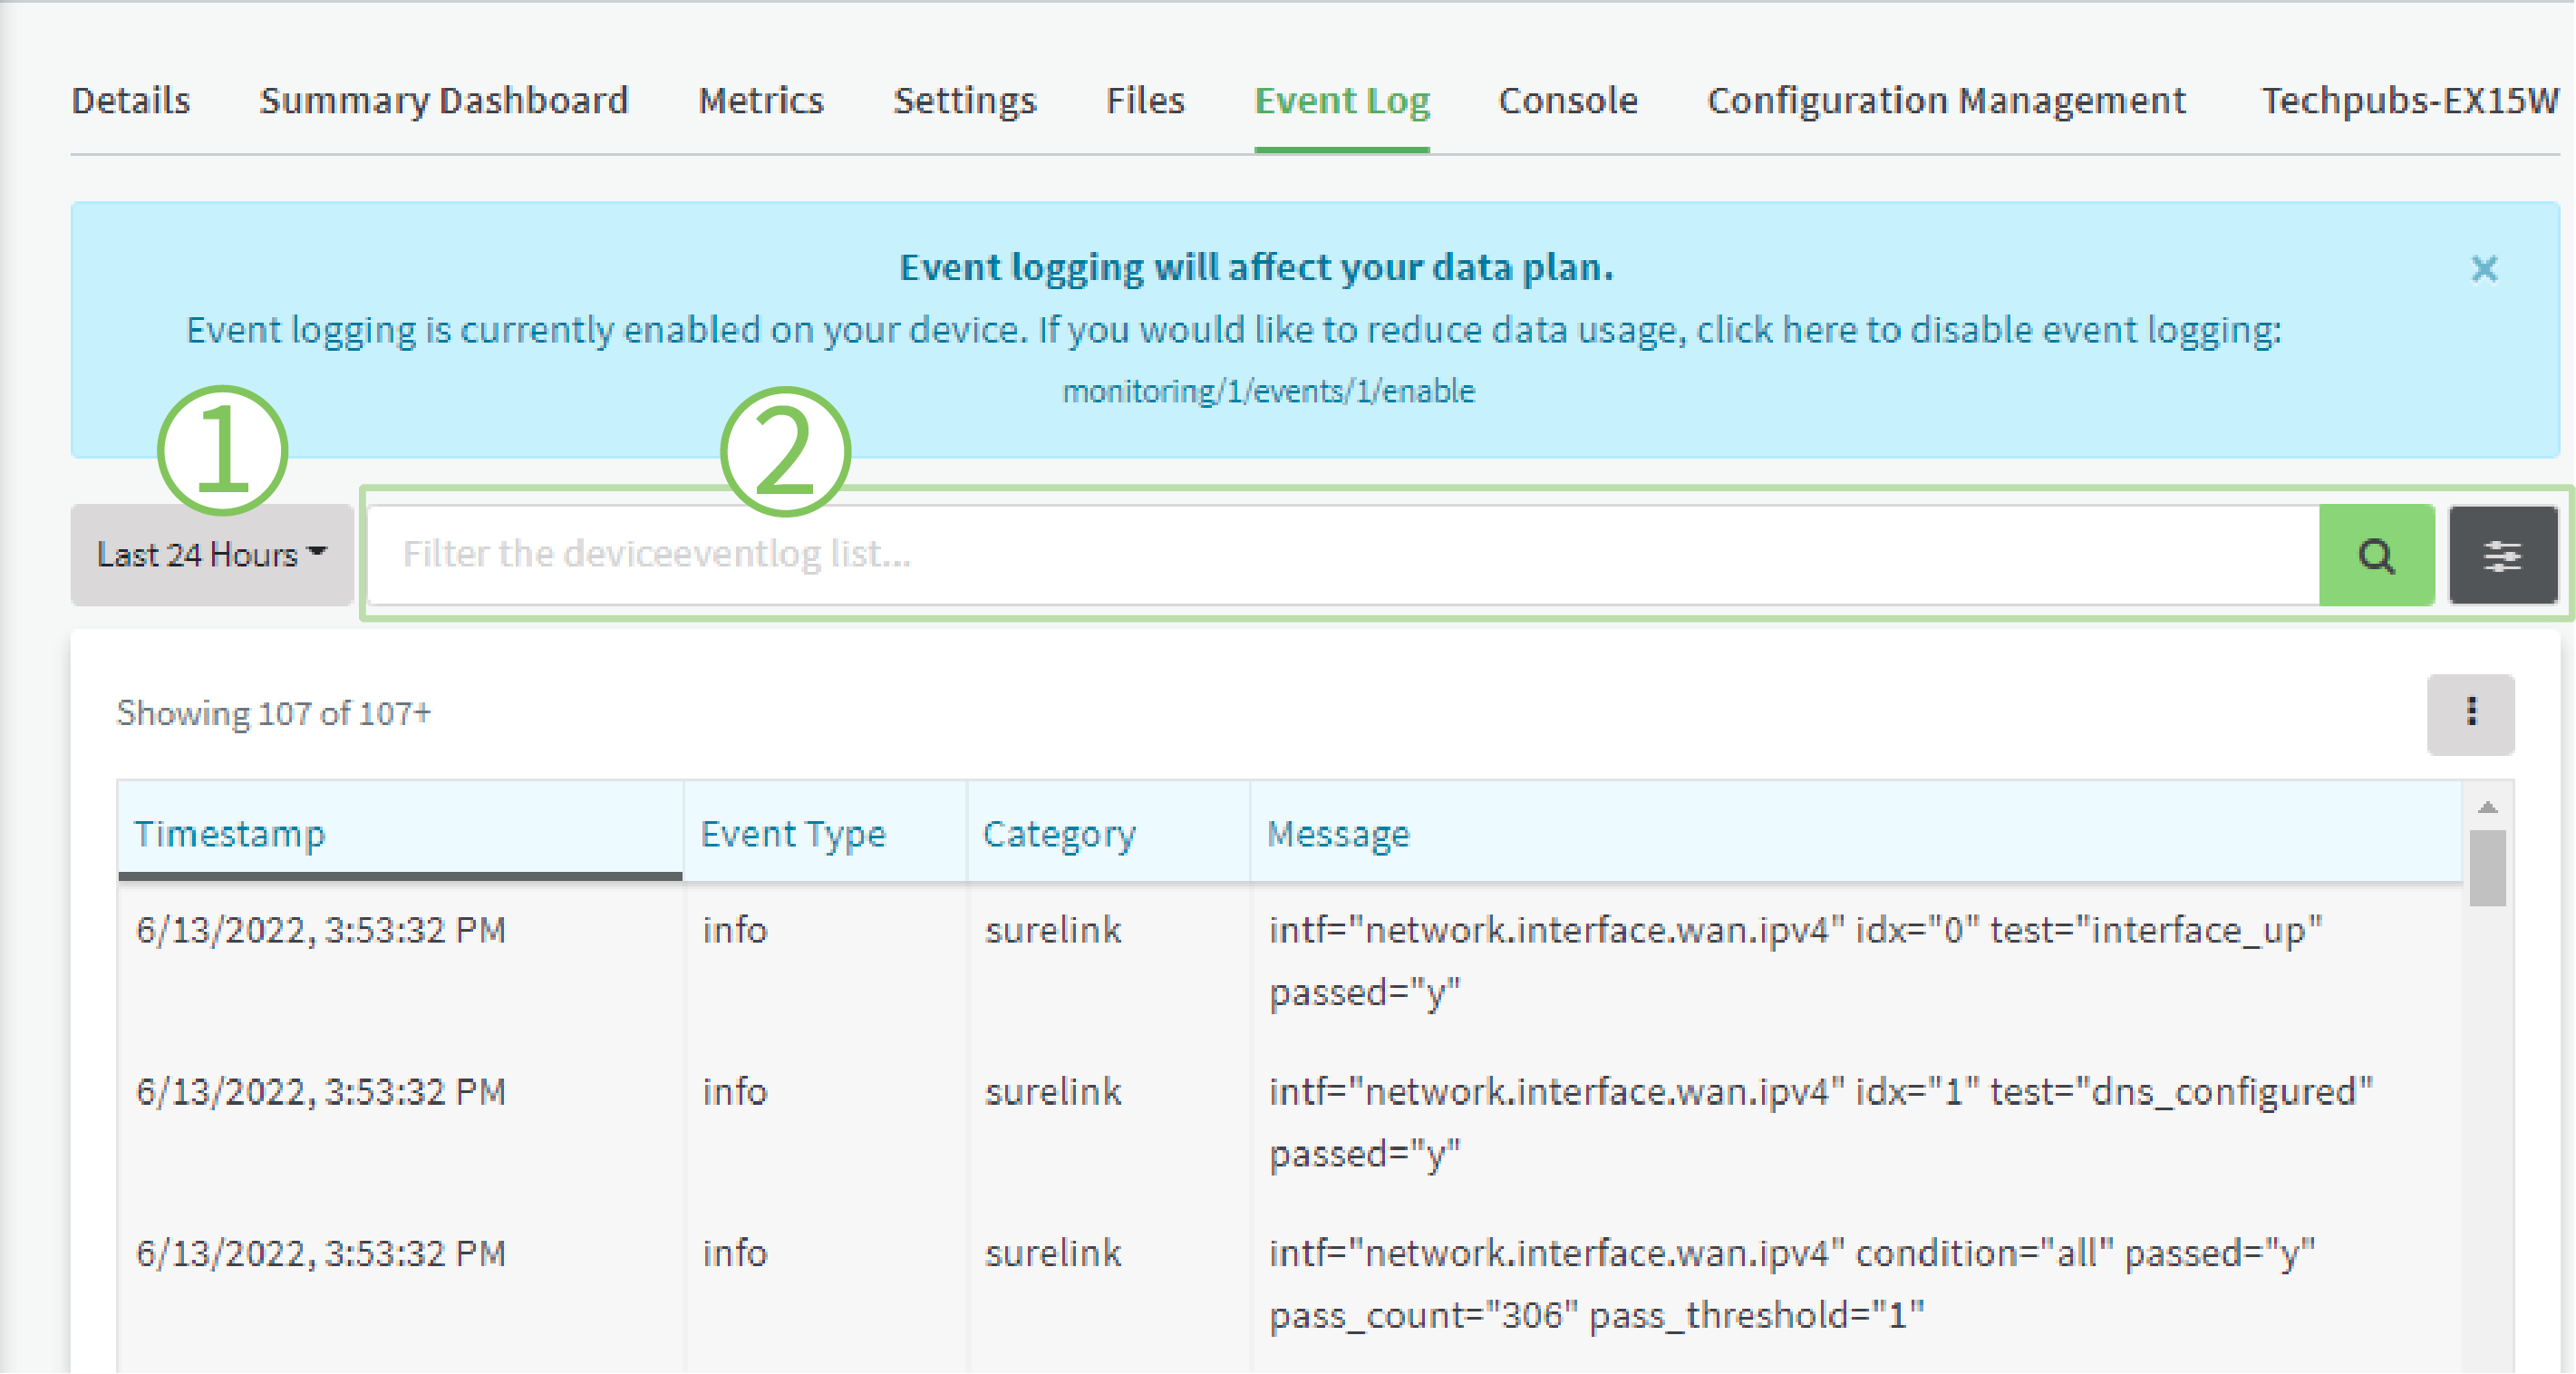Image resolution: width=2576 pixels, height=1374 pixels.
Task: Open the Summary Dashboard tab
Action: pos(444,101)
